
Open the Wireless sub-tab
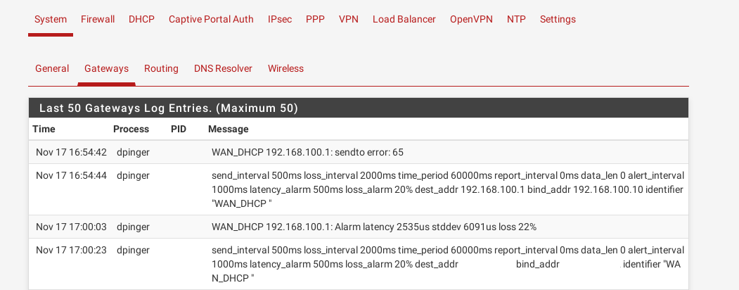pyautogui.click(x=285, y=69)
